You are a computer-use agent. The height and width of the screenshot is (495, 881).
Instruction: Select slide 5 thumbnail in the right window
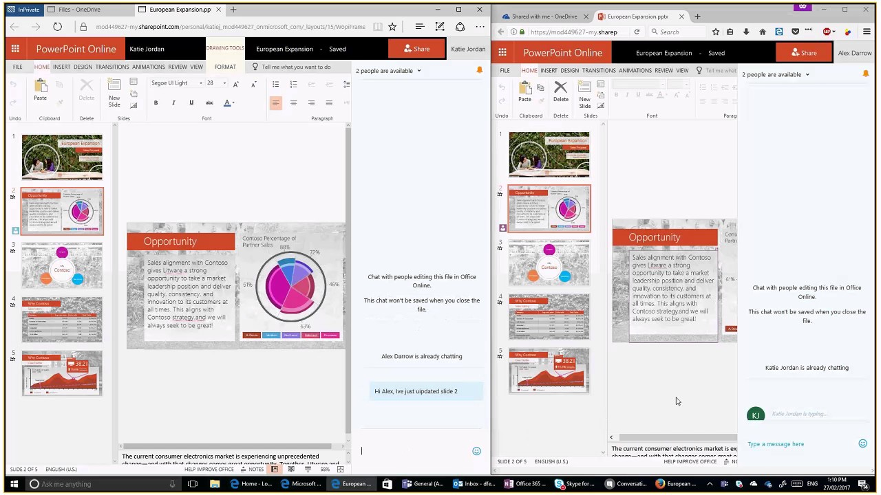click(x=549, y=371)
